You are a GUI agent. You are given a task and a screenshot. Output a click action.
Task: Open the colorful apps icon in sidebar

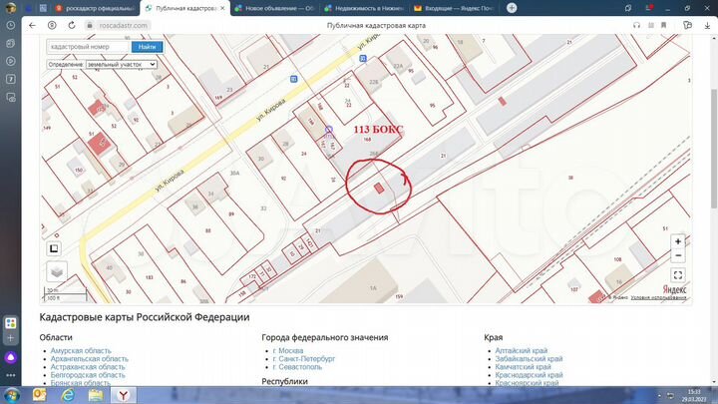point(11,323)
